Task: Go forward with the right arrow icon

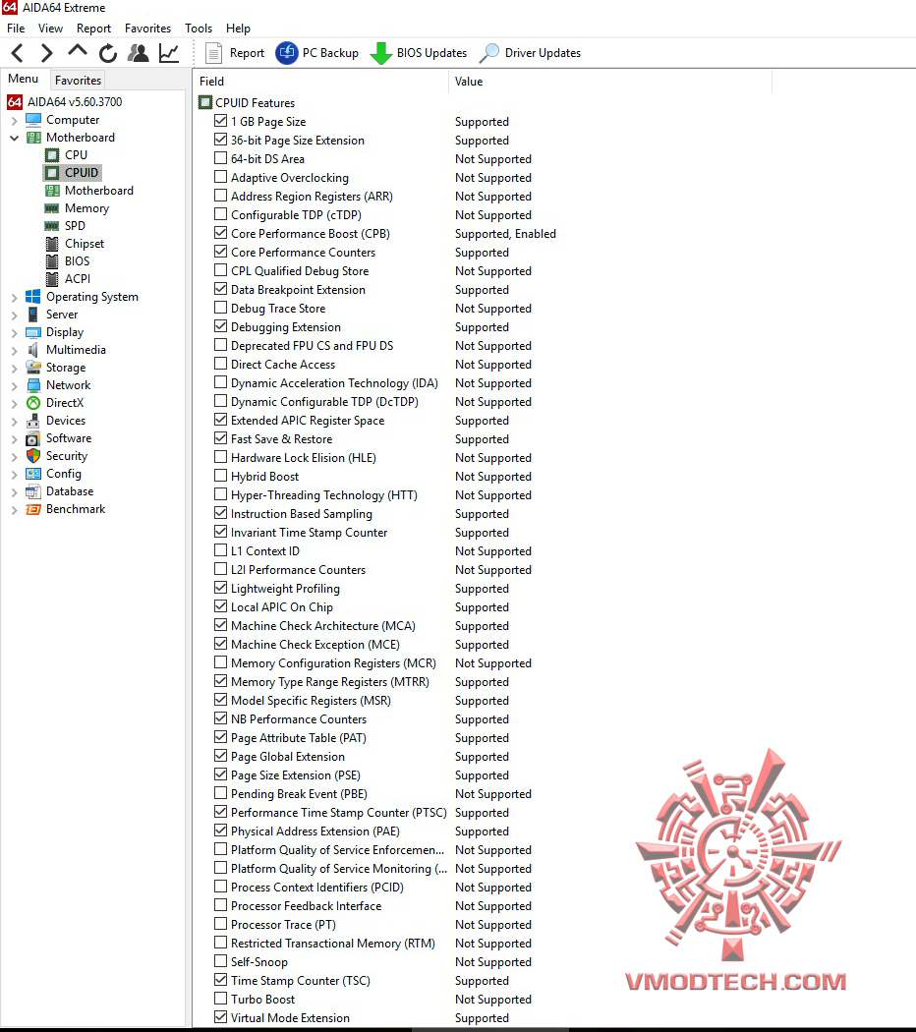Action: [x=47, y=53]
